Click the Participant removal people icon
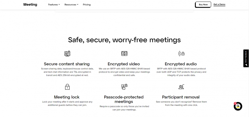 click(181, 87)
